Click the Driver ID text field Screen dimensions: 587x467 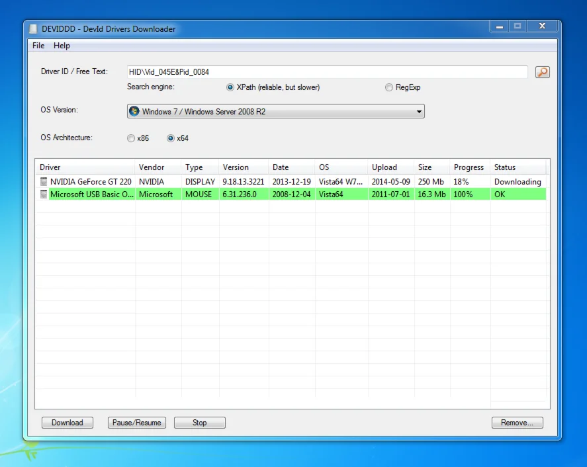pyautogui.click(x=327, y=71)
